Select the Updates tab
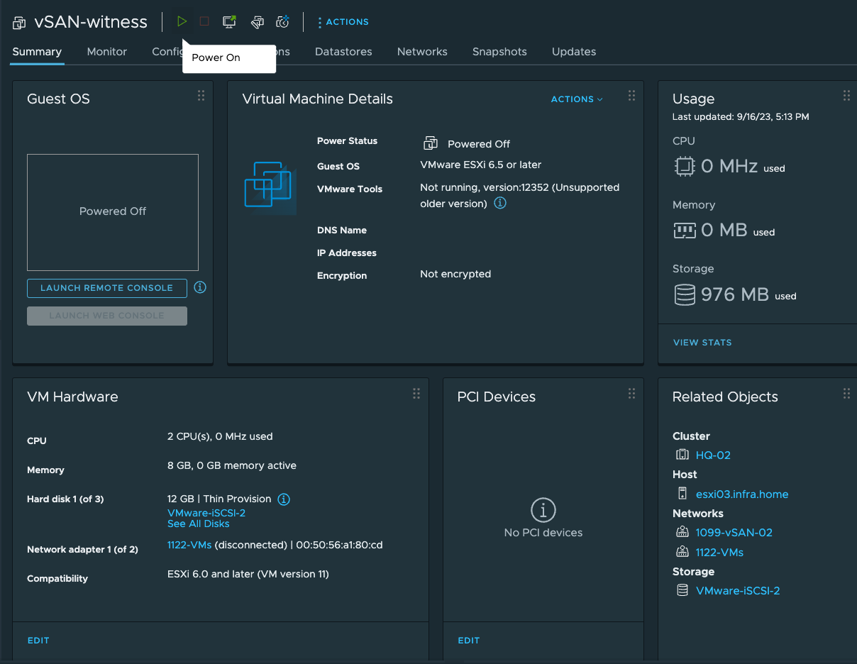This screenshot has width=857, height=664. [573, 51]
